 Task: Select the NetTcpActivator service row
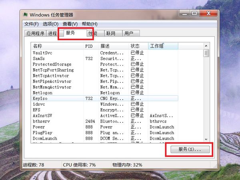pyautogui.click(x=104, y=76)
